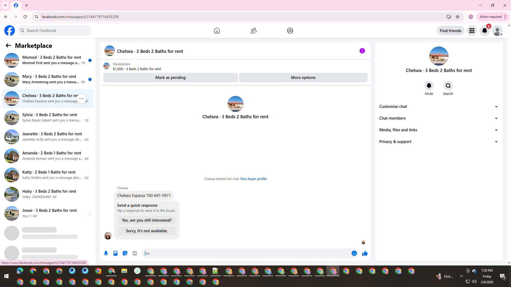This screenshot has width=511, height=287.
Task: Expand the Customize chat section
Action: (x=438, y=107)
